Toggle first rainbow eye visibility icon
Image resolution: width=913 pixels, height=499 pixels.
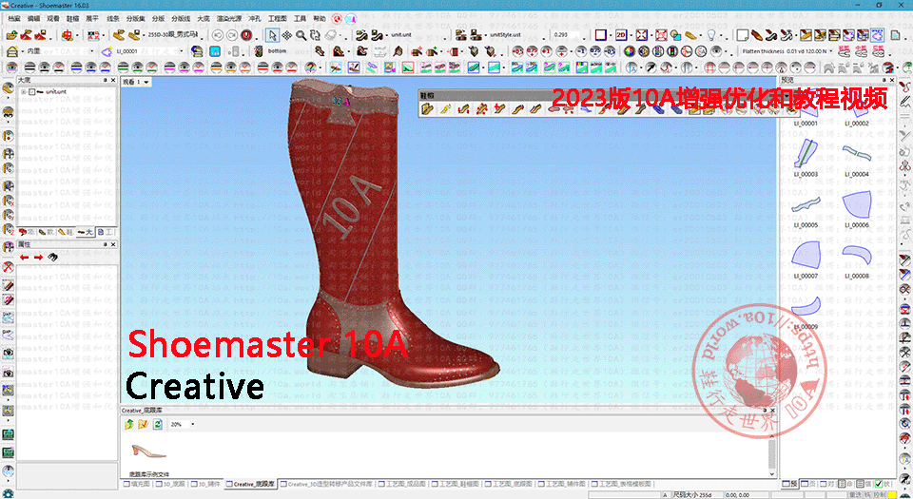[x=11, y=67]
